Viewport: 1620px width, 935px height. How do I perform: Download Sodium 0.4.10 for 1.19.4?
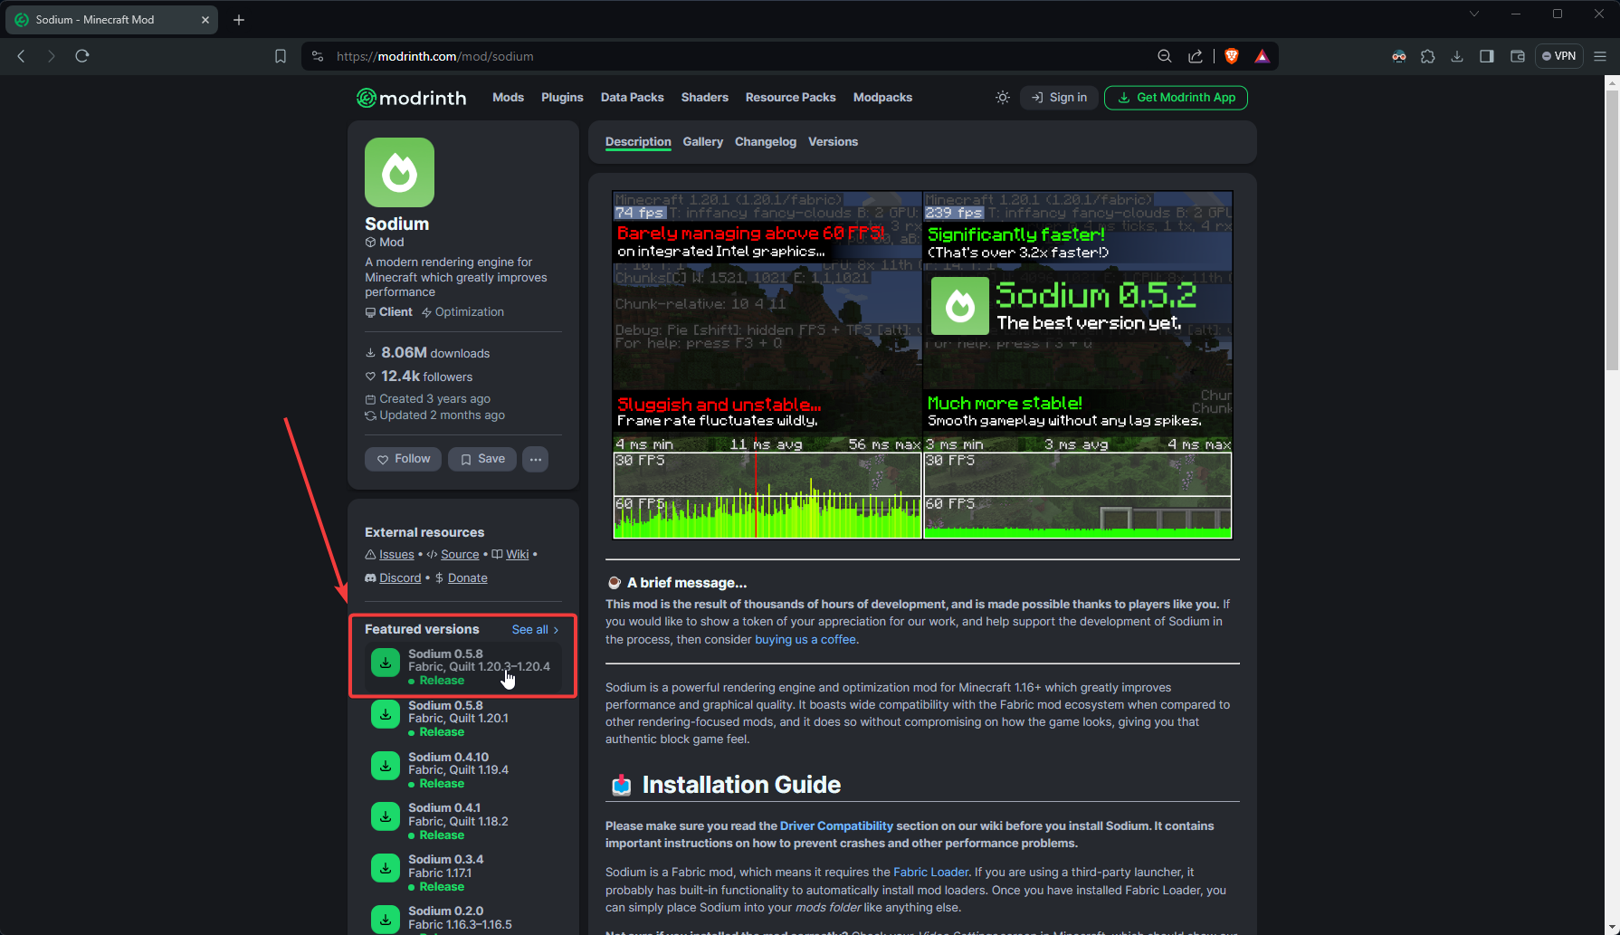[386, 766]
